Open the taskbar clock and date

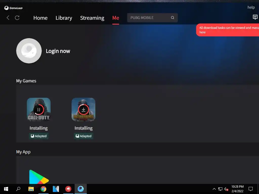237,189
